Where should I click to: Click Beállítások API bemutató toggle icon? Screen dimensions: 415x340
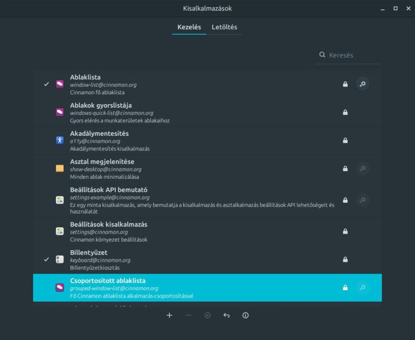(60, 200)
